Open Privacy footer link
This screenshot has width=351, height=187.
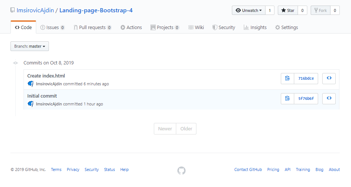(x=73, y=169)
